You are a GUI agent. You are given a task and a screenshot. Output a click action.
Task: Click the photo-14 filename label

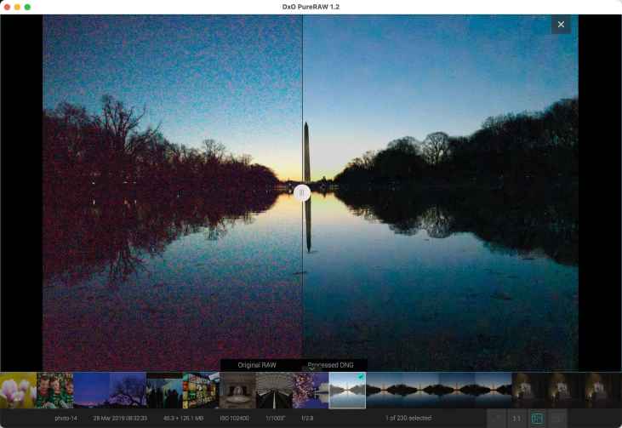pos(66,418)
